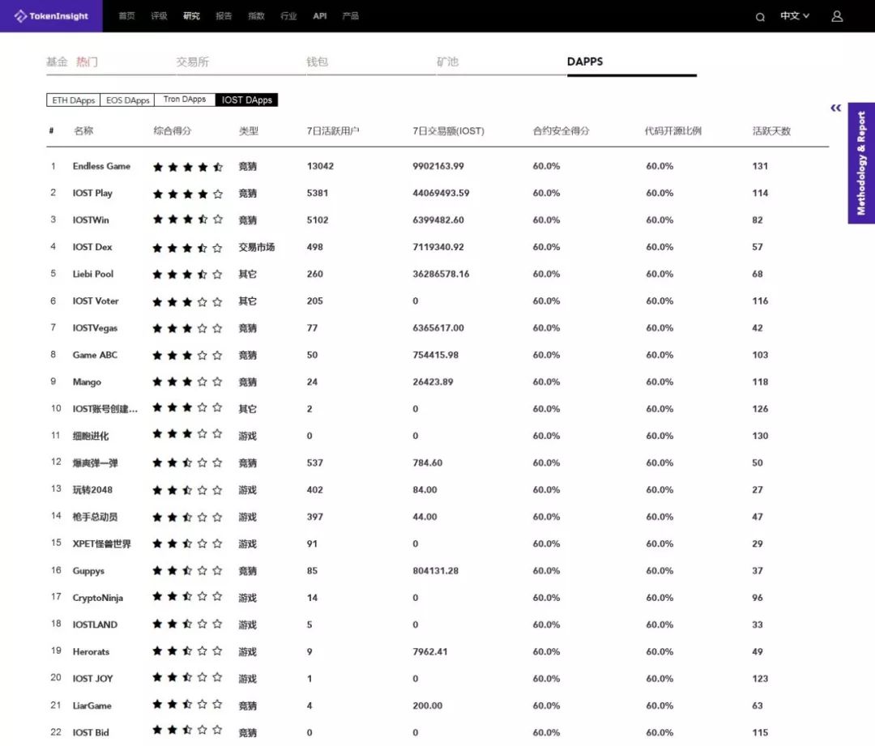Click the star rating for Endless Game
Viewport: 875px width, 746px height.
188,166
